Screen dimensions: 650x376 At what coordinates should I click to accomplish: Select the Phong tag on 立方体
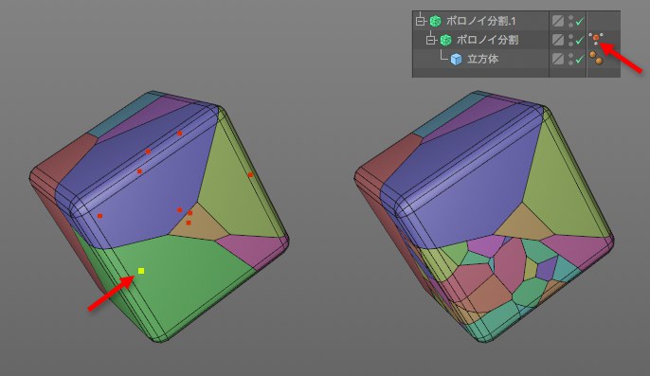click(596, 58)
